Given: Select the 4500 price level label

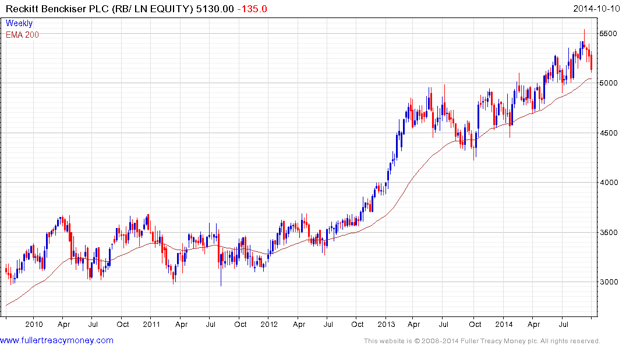Looking at the screenshot, I should pyautogui.click(x=608, y=133).
